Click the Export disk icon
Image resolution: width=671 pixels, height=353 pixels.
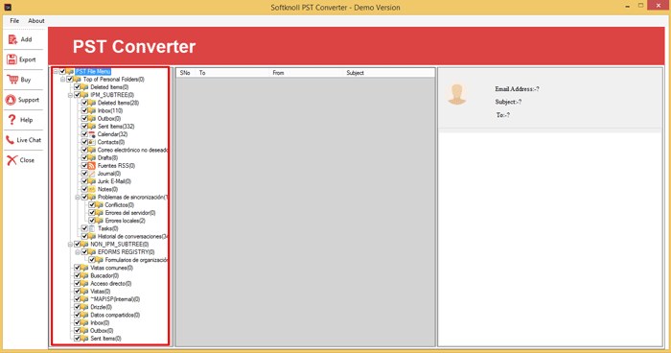coord(12,59)
